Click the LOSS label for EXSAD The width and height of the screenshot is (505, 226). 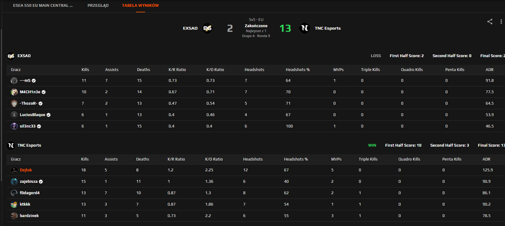pos(376,56)
